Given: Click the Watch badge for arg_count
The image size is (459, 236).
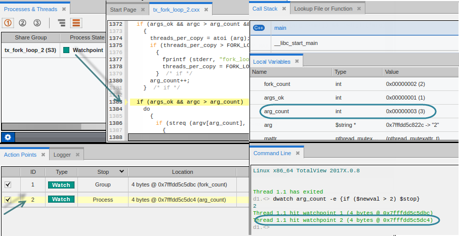Looking at the screenshot, I should tap(61, 200).
